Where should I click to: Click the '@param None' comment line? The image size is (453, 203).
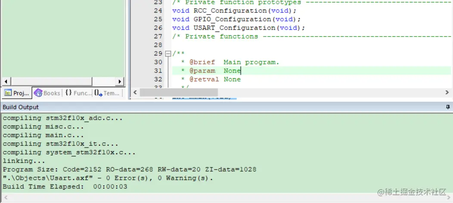pyautogui.click(x=211, y=71)
